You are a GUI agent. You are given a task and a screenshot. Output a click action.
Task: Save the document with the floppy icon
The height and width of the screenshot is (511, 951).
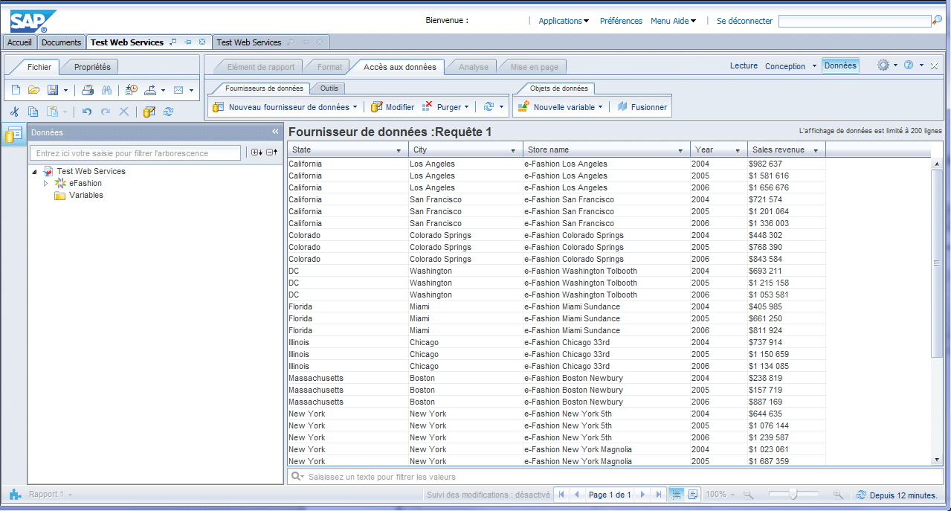(x=53, y=90)
